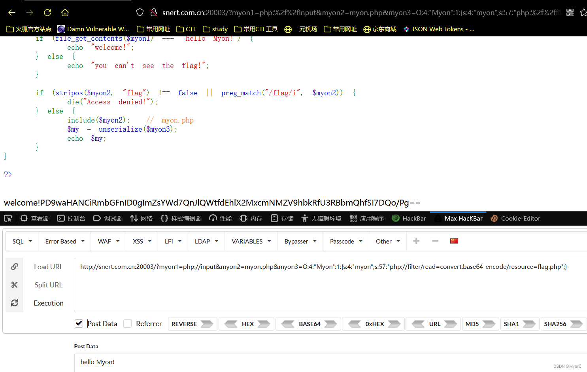Viewport: 587px width, 372px height.
Task: Expand the Error Based dropdown
Action: pyautogui.click(x=65, y=241)
